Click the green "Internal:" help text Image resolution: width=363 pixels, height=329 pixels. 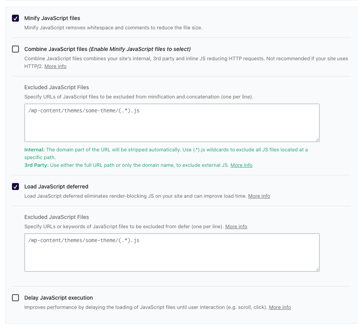tap(34, 149)
